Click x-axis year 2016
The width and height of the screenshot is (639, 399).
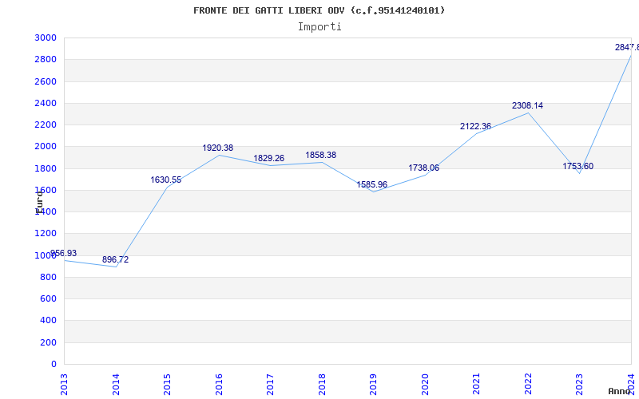(x=219, y=384)
